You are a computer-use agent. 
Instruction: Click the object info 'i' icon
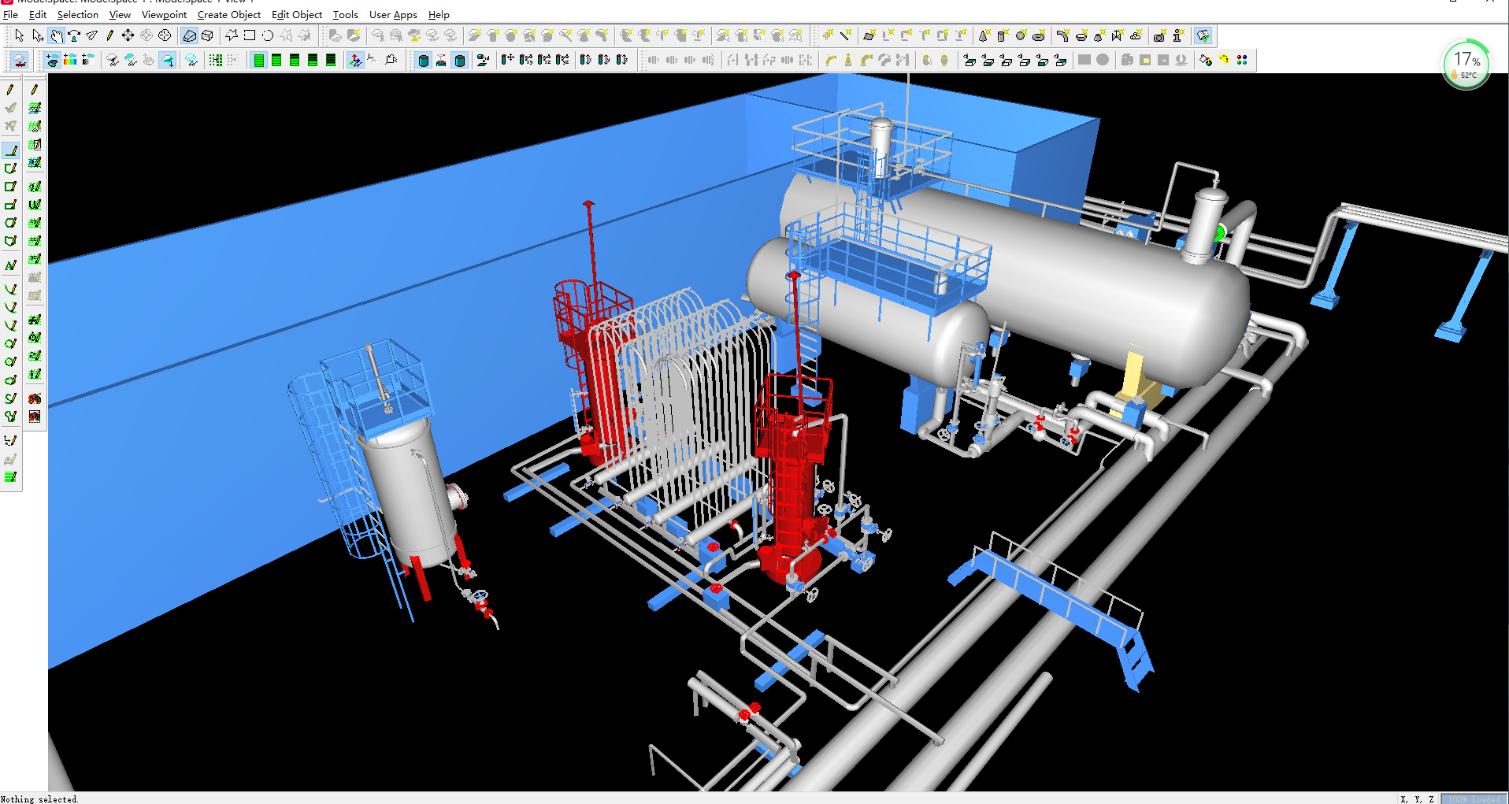tap(1177, 35)
